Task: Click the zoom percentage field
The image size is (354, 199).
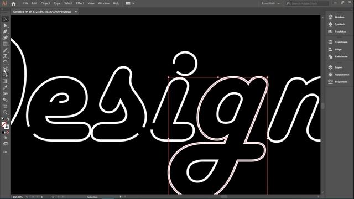Action: coord(18,197)
